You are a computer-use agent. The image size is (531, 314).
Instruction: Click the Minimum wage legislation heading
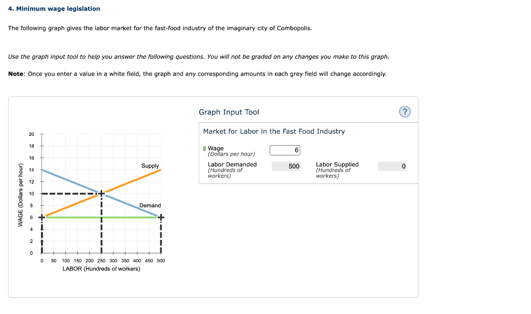[54, 9]
